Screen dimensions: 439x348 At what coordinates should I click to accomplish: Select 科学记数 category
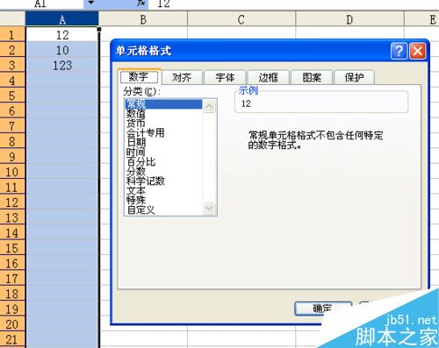point(163,181)
